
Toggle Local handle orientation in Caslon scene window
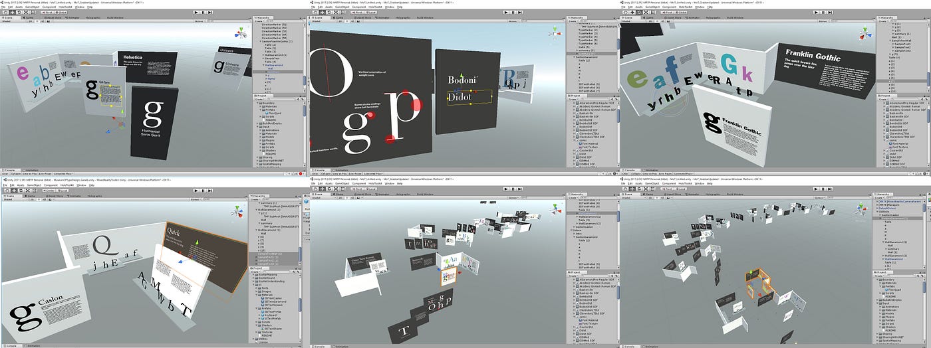(x=64, y=191)
